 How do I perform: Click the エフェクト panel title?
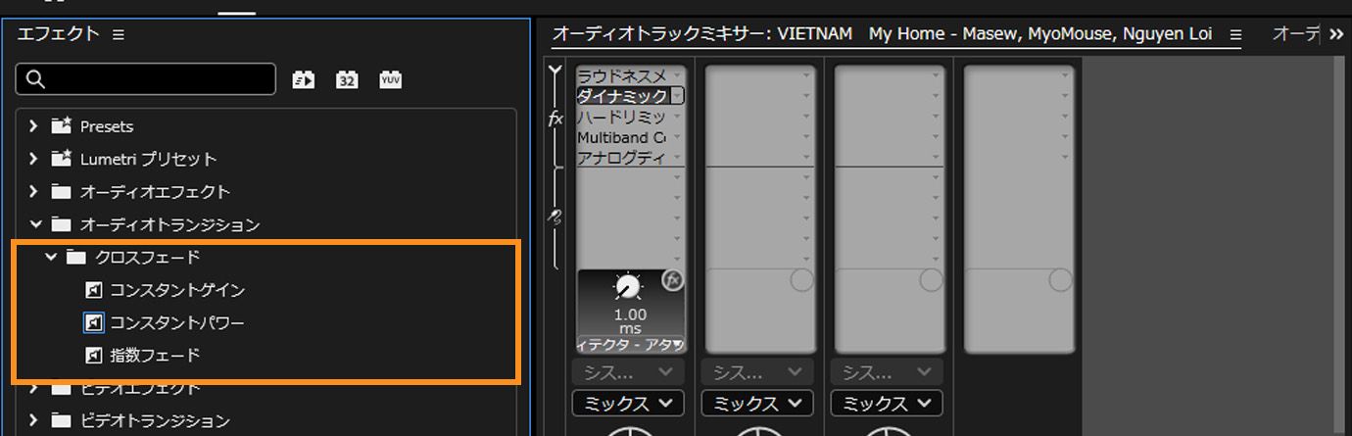(58, 34)
